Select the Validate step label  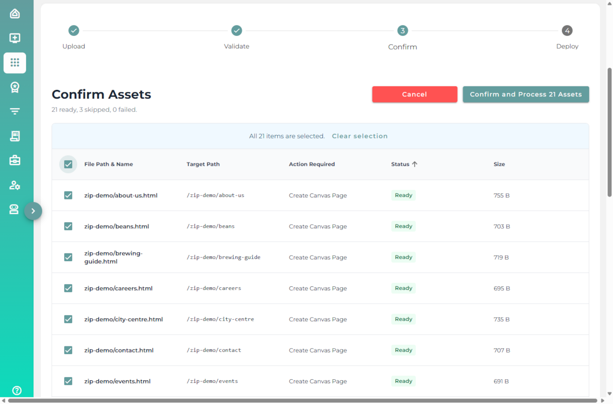237,46
